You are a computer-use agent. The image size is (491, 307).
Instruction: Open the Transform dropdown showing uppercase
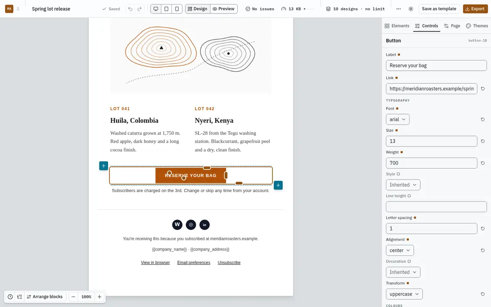click(404, 294)
